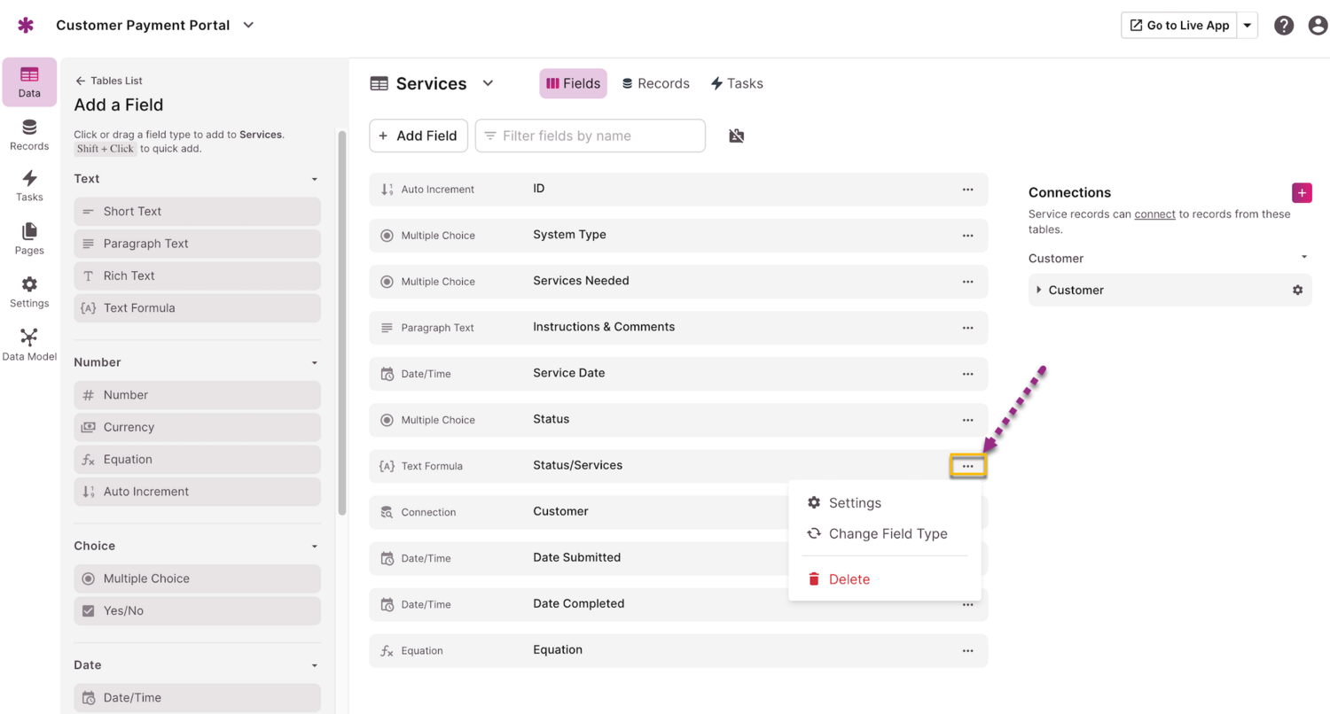Click the Filter fields by name input
Viewport: 1330px width, 714px height.
click(x=591, y=136)
